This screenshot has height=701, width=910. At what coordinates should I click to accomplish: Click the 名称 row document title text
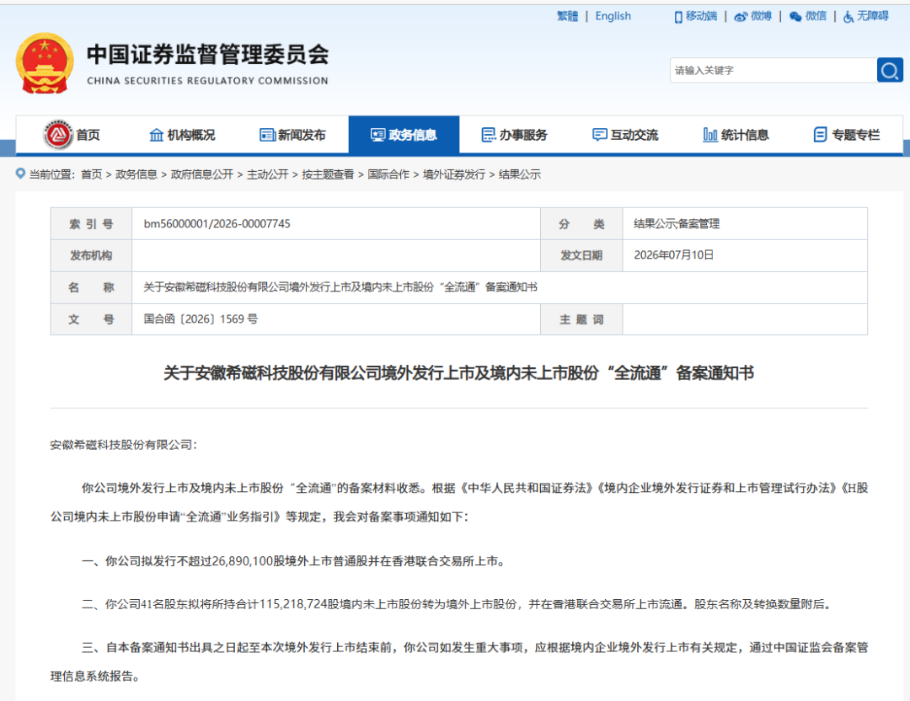[x=340, y=287]
